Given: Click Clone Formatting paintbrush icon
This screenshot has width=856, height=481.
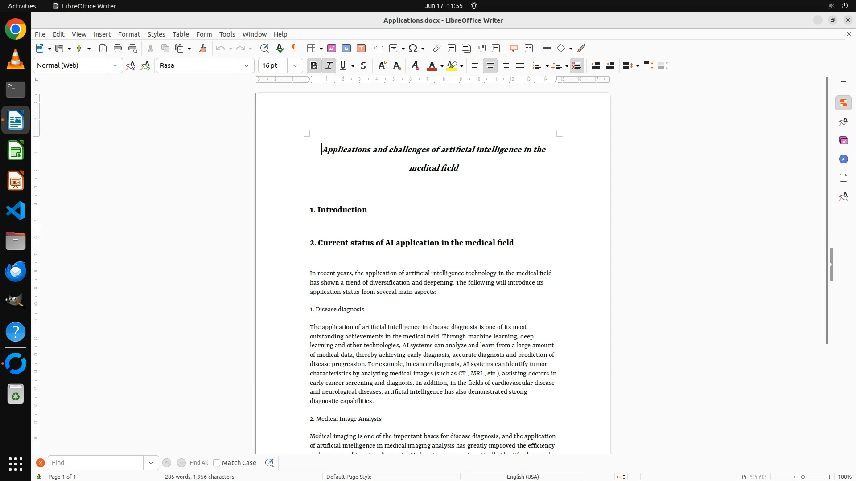Looking at the screenshot, I should point(203,49).
